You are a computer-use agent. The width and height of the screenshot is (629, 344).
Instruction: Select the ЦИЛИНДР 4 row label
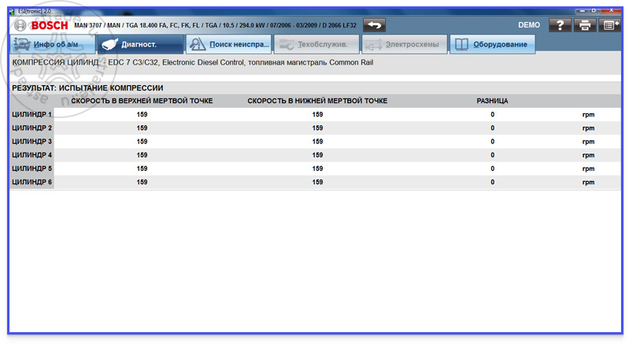31,155
